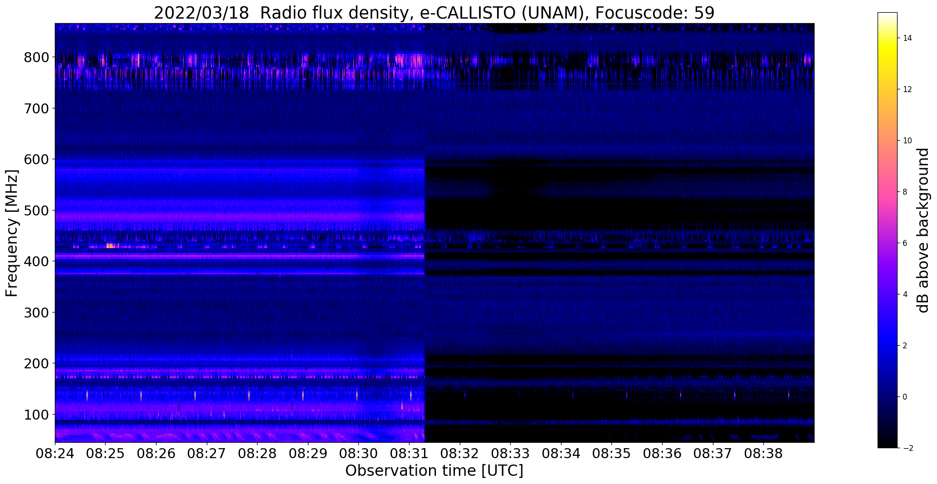
Task: Click the 08:34 time tick label
Action: [561, 454]
